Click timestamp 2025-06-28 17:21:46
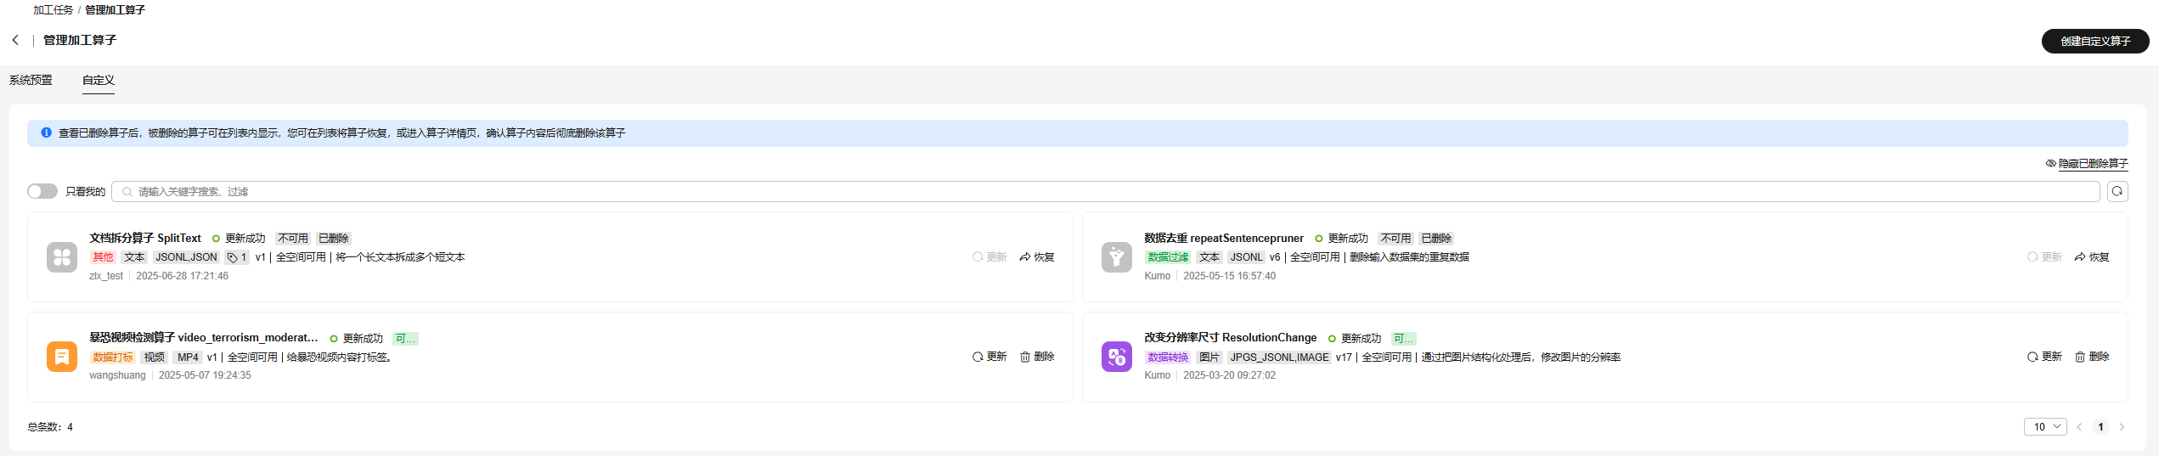2159x456 pixels. (x=182, y=276)
